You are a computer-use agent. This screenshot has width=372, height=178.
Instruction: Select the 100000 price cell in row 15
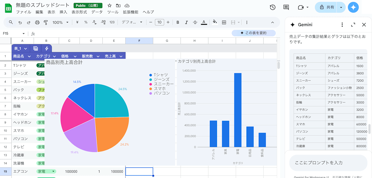click(69, 172)
